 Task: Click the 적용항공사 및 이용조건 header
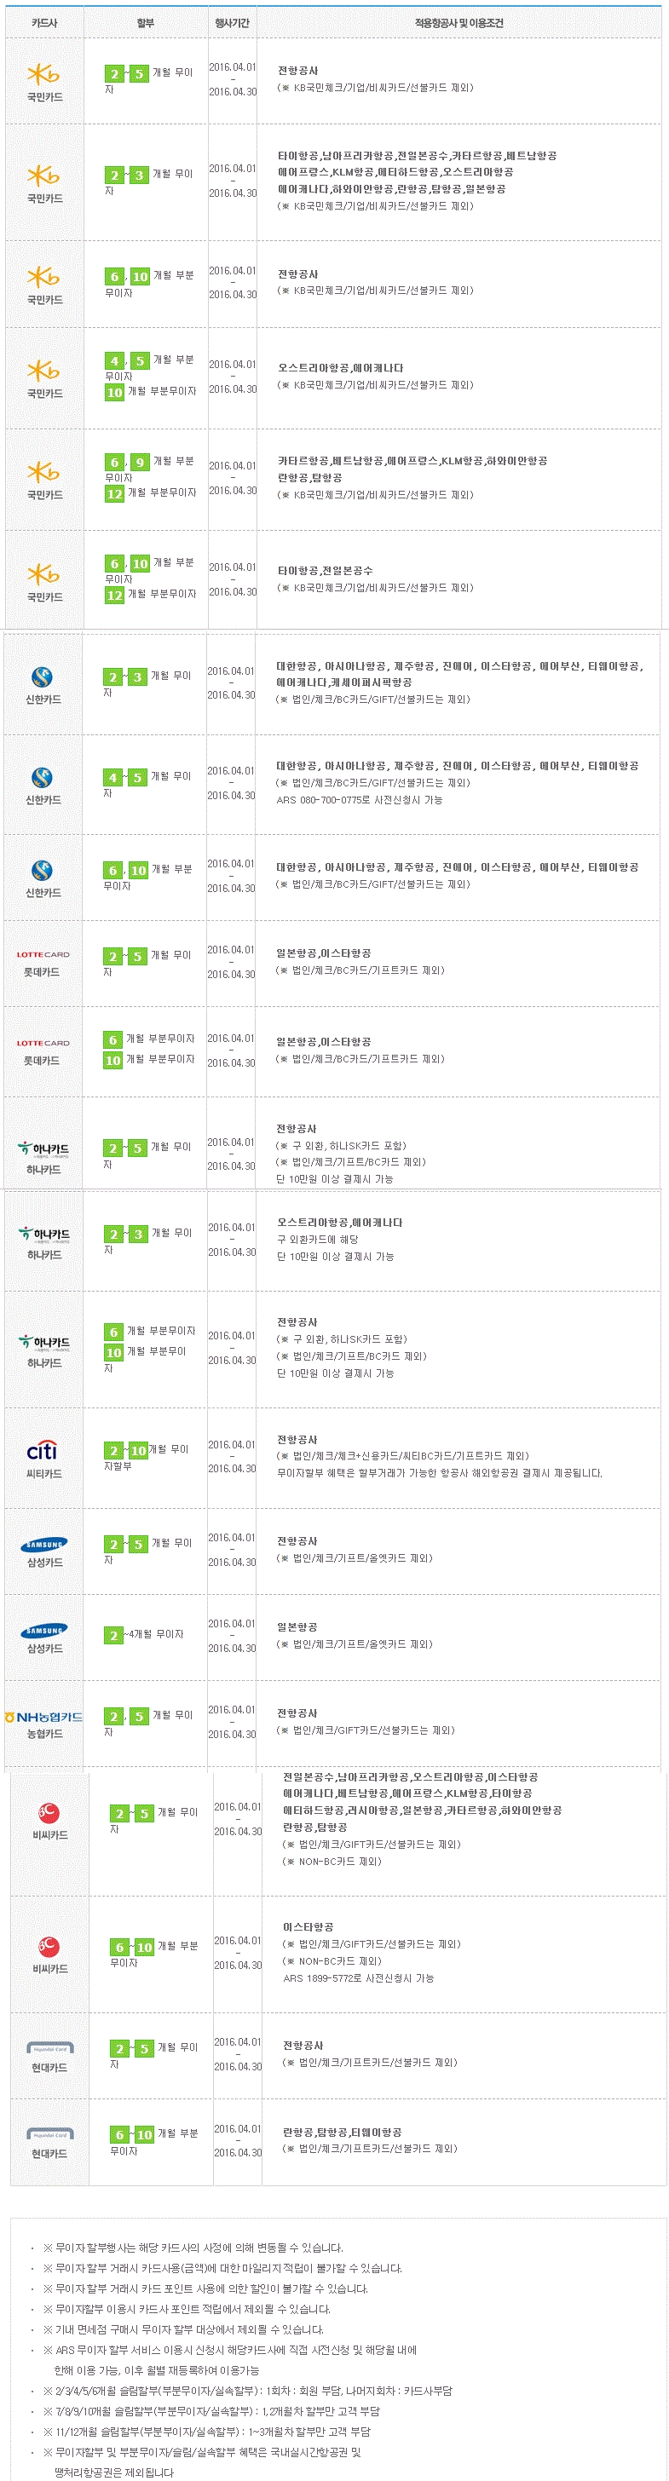458,22
